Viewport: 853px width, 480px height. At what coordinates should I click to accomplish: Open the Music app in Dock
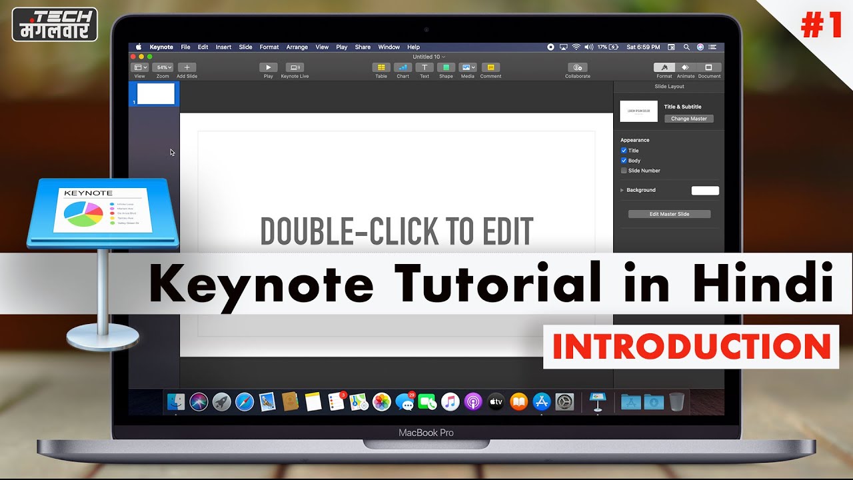pos(450,401)
